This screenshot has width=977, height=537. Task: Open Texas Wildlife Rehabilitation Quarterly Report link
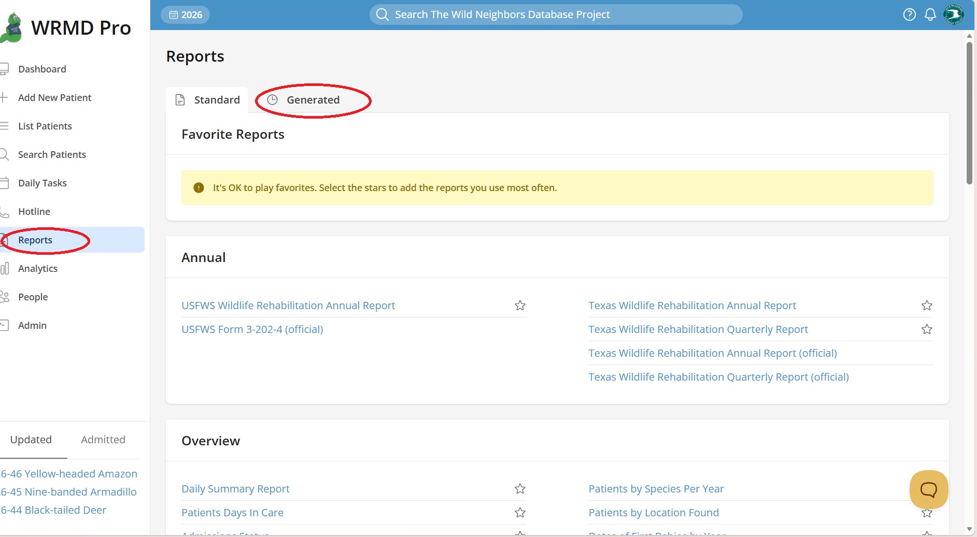pos(698,329)
